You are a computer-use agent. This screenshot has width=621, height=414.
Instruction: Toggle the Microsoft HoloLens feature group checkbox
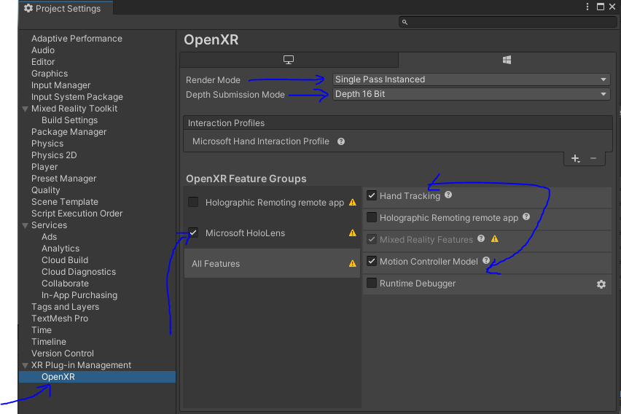click(x=193, y=233)
